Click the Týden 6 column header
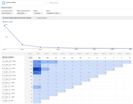The image size is (133, 104). coord(78,54)
